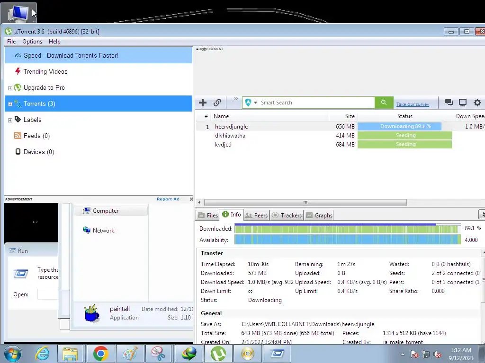Click the uTorrent taskbar icon

click(218, 354)
